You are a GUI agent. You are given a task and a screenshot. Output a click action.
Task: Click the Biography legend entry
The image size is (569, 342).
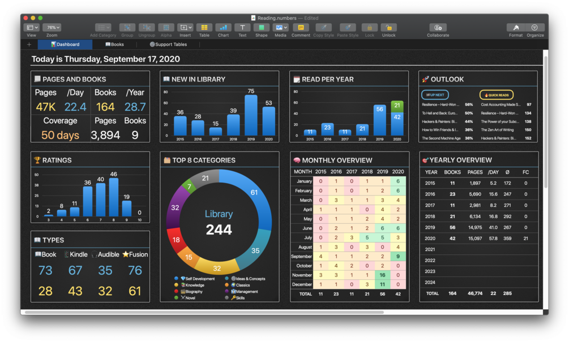pos(189,291)
